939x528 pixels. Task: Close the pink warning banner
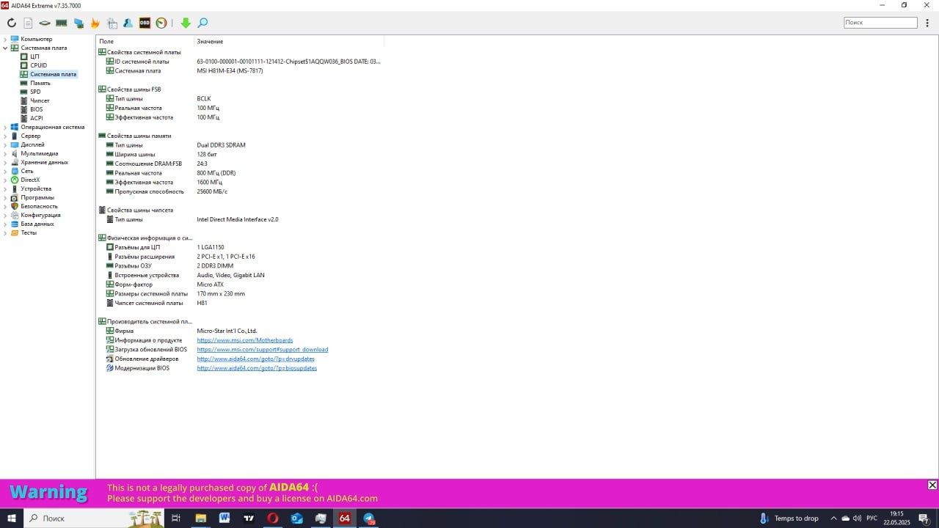pos(932,485)
